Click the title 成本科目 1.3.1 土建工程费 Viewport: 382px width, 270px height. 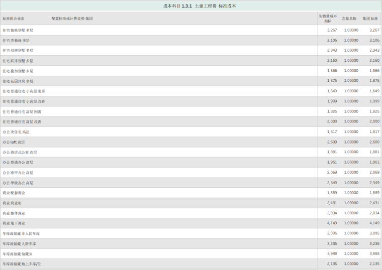click(199, 6)
